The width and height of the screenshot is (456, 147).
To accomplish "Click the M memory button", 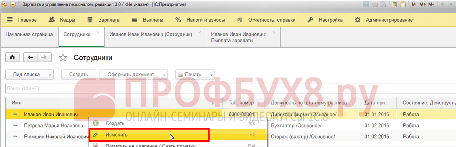I will coord(414,5).
